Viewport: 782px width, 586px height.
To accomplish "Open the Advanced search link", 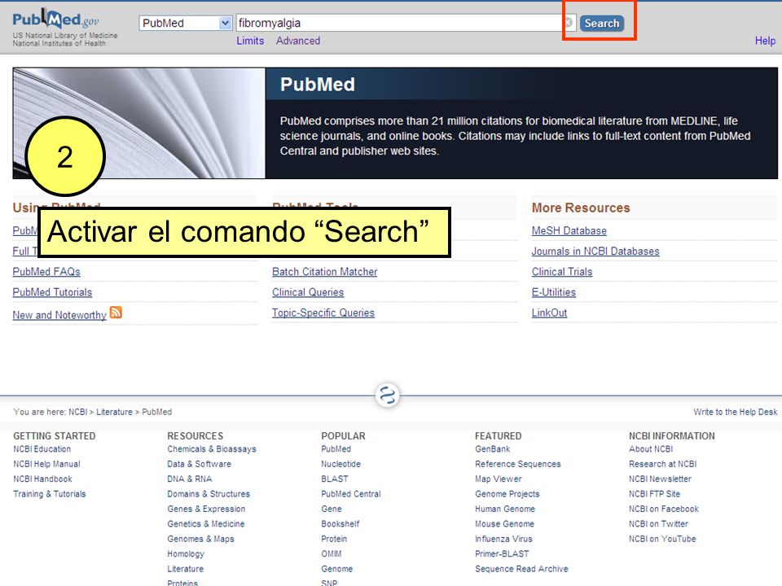I will (298, 41).
